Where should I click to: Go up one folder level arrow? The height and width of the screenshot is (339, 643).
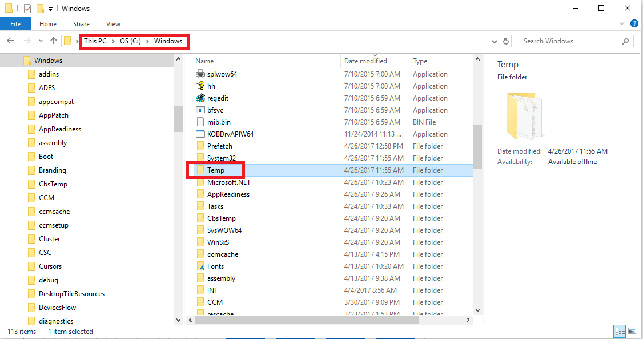[53, 41]
